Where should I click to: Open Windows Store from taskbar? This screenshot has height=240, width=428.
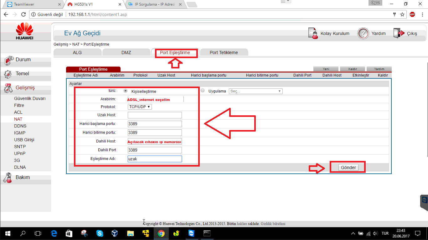[x=69, y=233]
